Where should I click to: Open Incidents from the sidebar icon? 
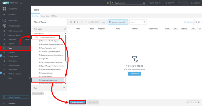[x=4, y=14]
